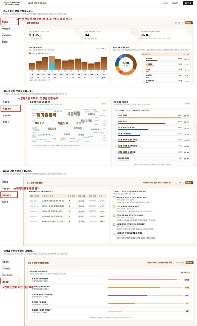Select the highlighted peak 6월 bar in 월별 chart
Viewport: 197px width, 326px height.
click(x=52, y=63)
